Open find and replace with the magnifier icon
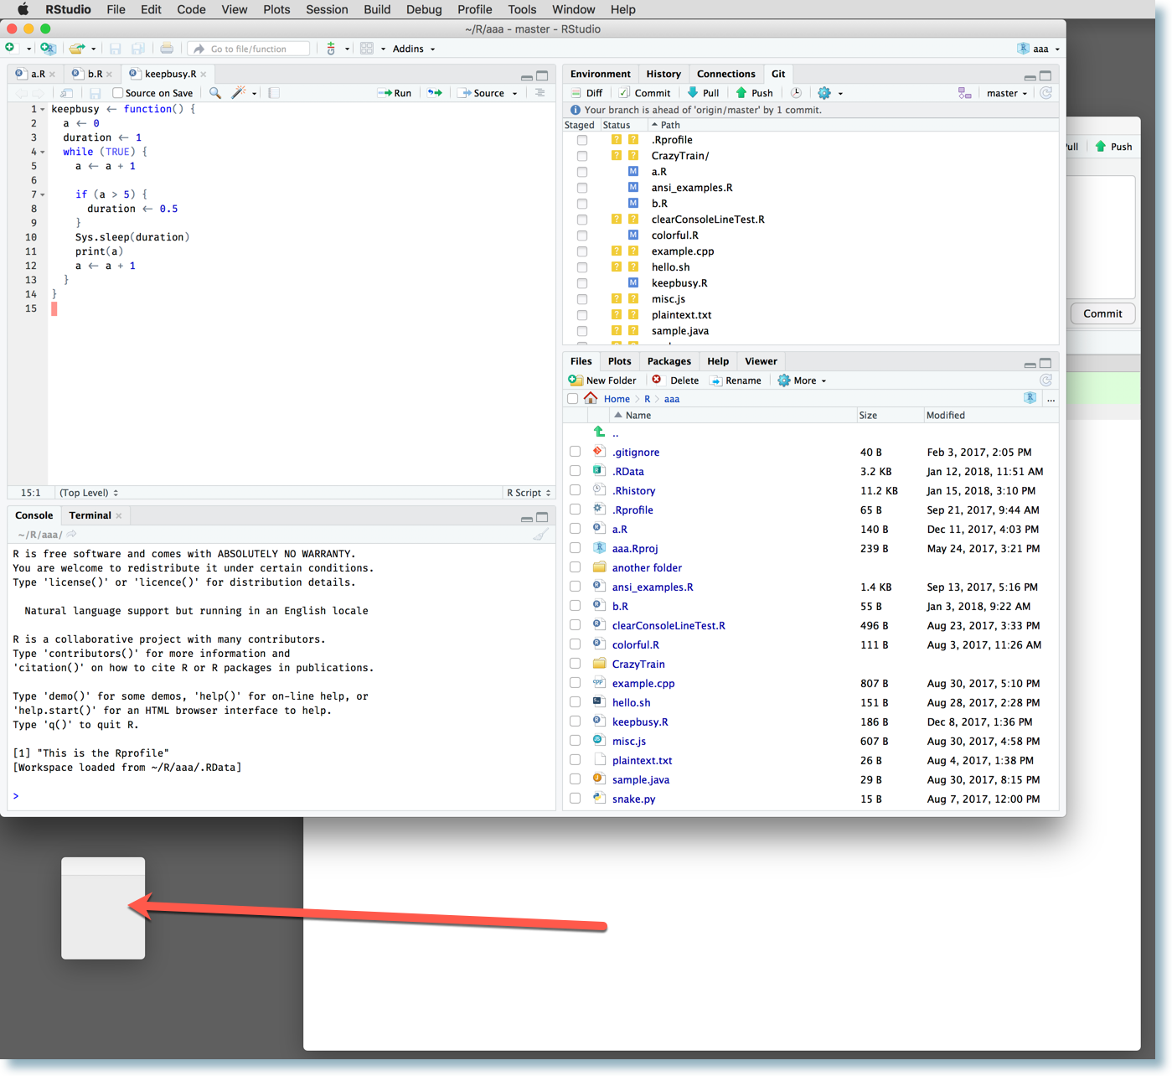This screenshot has height=1076, width=1172. pyautogui.click(x=214, y=92)
